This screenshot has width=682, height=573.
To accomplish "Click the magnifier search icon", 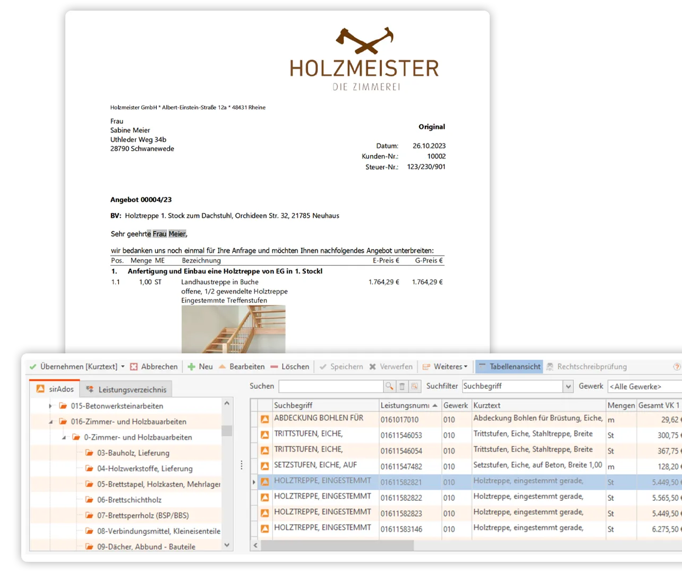I will click(389, 386).
